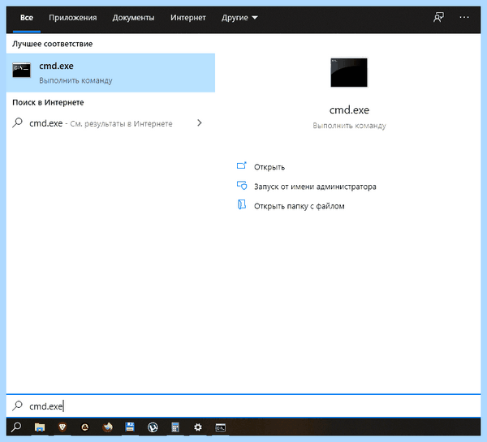
Task: Click the cmd.exe title in preview pane
Action: click(x=349, y=109)
